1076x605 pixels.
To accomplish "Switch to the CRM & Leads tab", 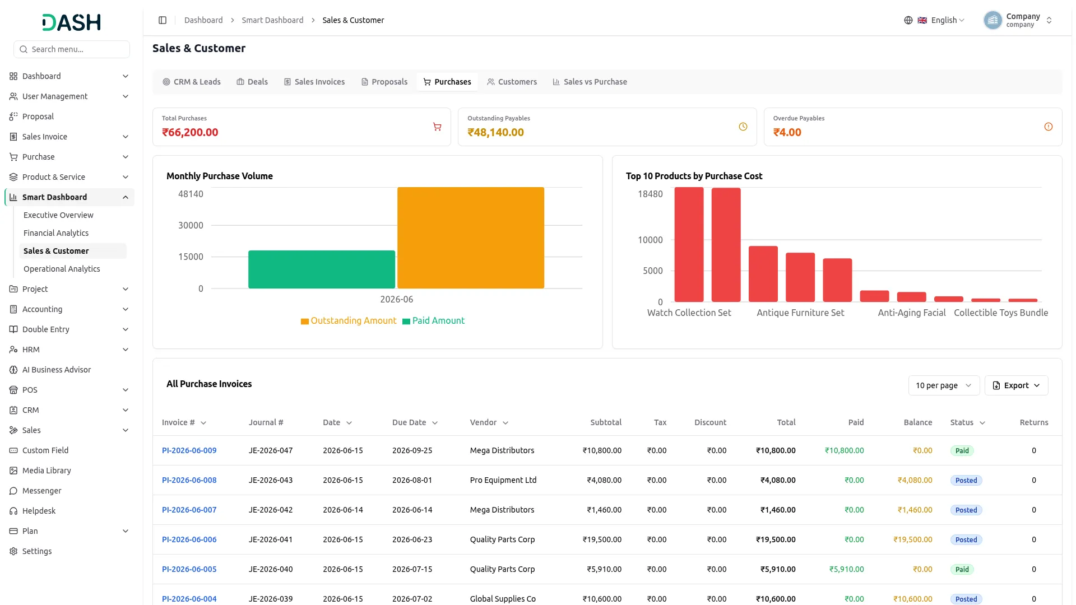I will click(192, 82).
